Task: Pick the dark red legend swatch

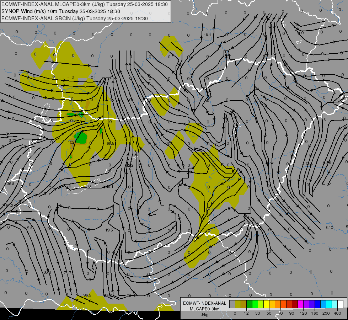Action: [x=295, y=304]
